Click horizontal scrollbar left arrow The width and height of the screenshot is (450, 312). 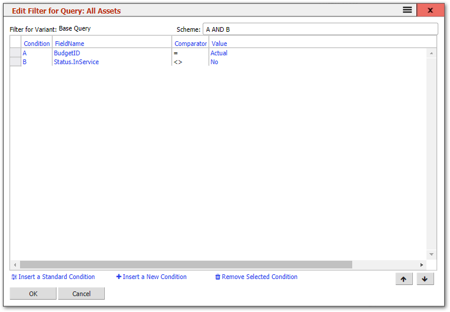[x=15, y=265]
